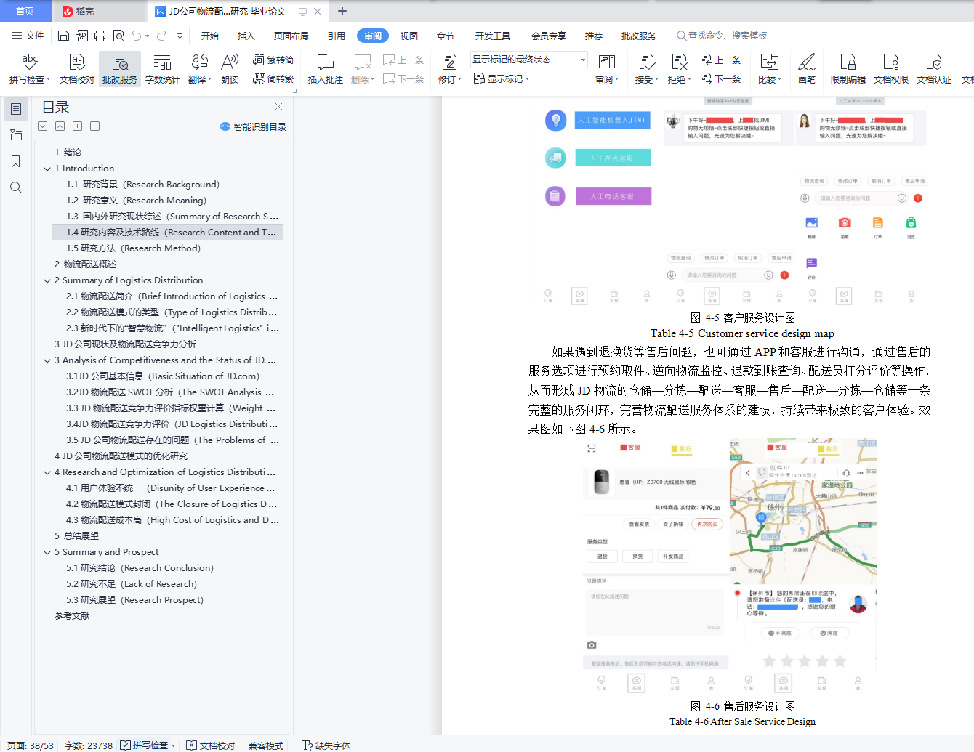
Task: Click the page number 38/53 indicator
Action: (x=31, y=745)
